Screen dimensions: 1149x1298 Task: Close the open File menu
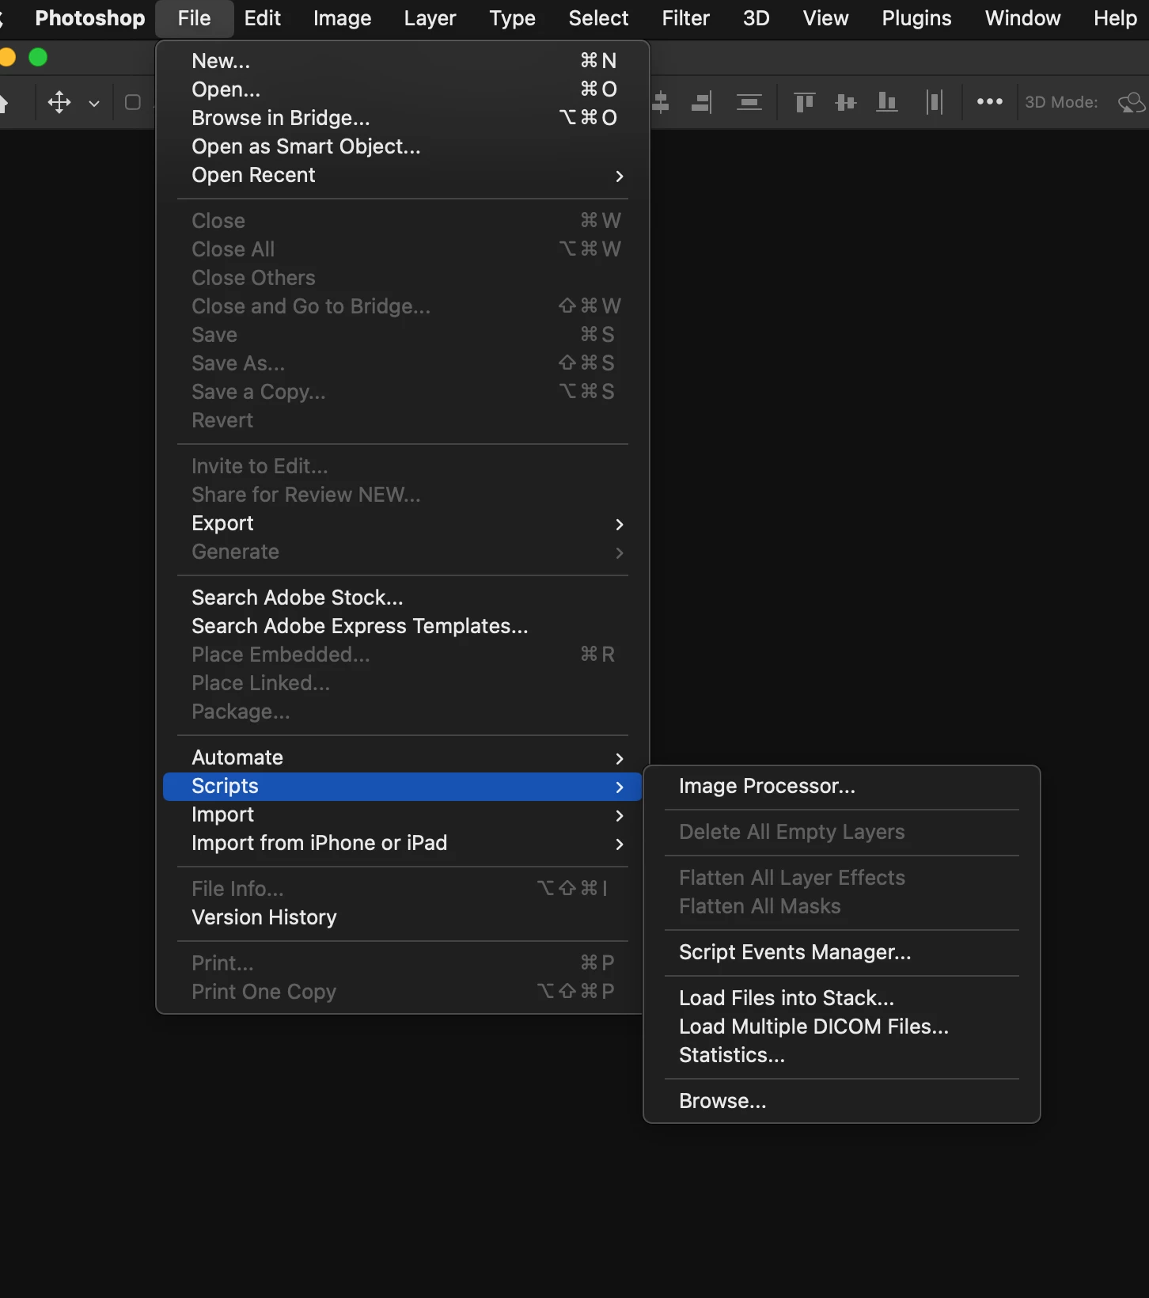click(194, 18)
